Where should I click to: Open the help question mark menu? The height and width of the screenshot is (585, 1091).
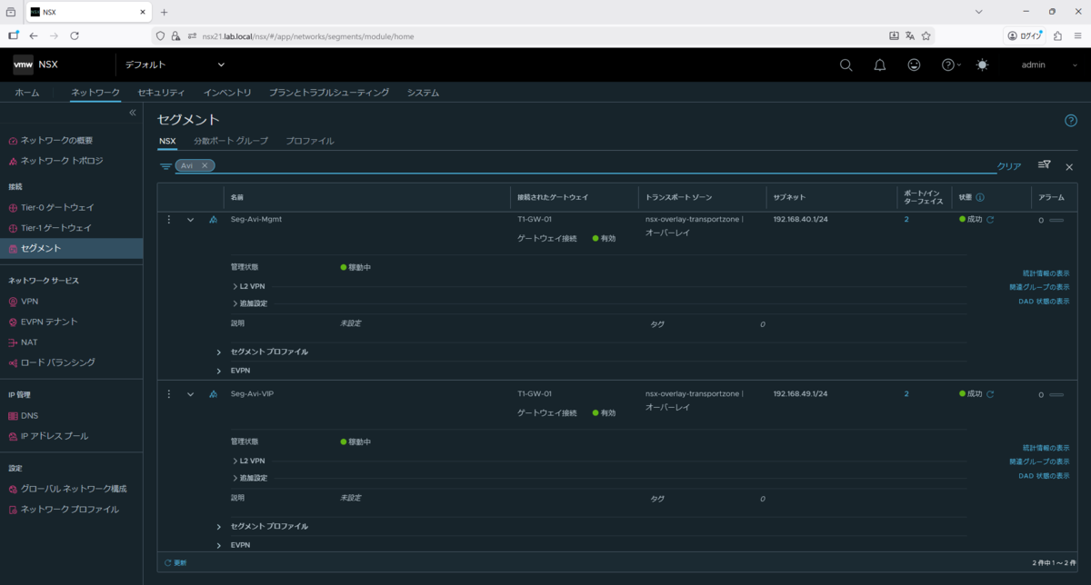[946, 64]
